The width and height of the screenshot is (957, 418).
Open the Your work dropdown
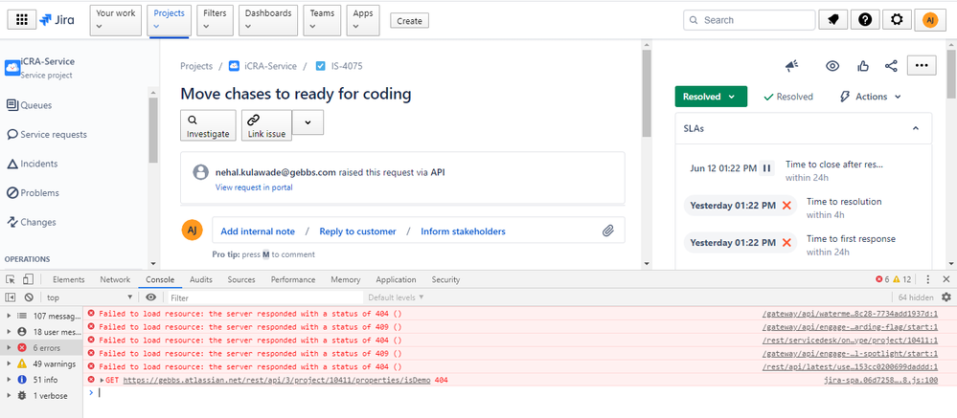click(116, 20)
